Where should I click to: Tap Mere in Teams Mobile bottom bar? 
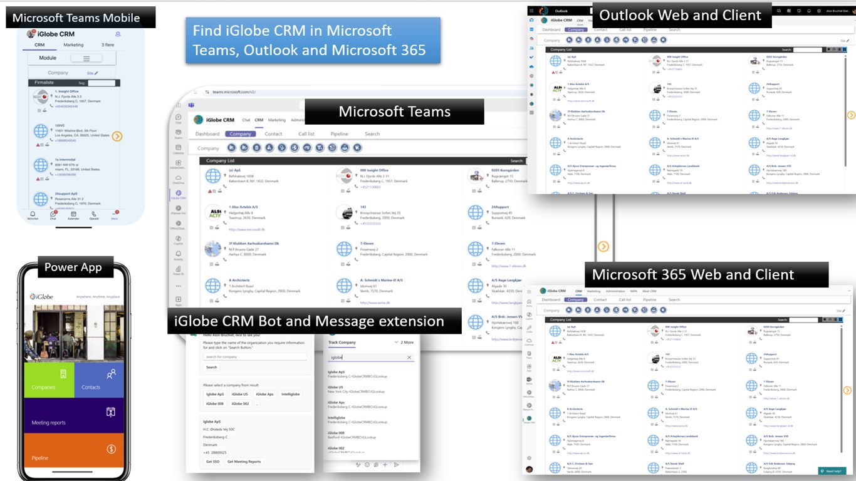(x=115, y=215)
